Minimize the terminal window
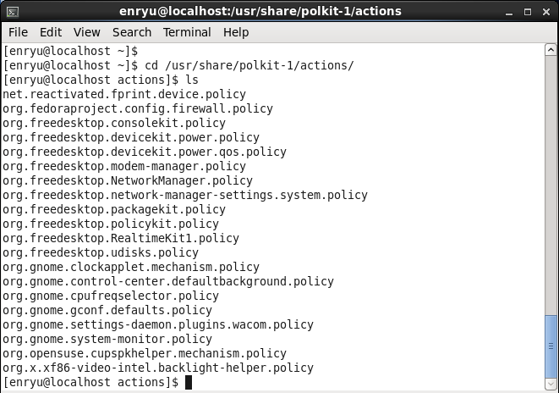 click(509, 12)
